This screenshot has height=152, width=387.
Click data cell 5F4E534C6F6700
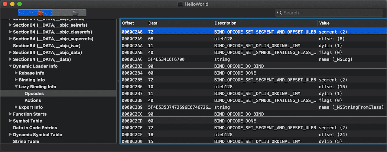tap(166, 59)
